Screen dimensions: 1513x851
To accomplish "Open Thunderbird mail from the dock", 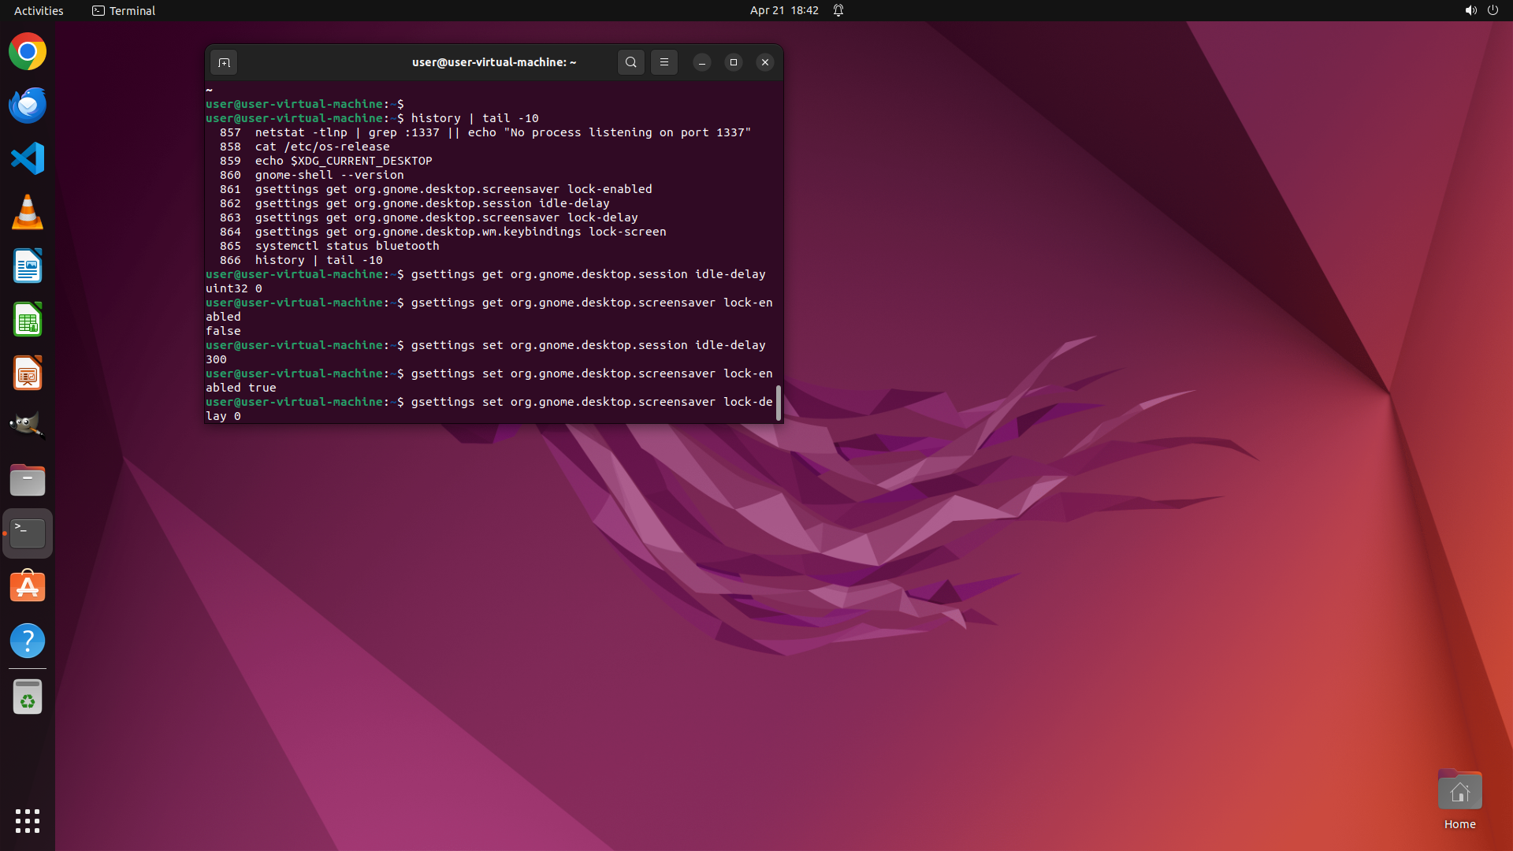I will click(x=28, y=106).
